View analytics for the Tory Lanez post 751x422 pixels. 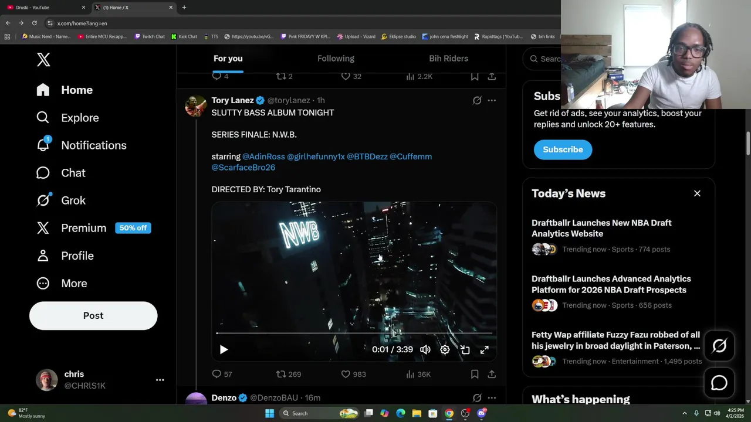pyautogui.click(x=418, y=374)
